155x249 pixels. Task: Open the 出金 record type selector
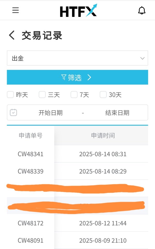[78, 58]
